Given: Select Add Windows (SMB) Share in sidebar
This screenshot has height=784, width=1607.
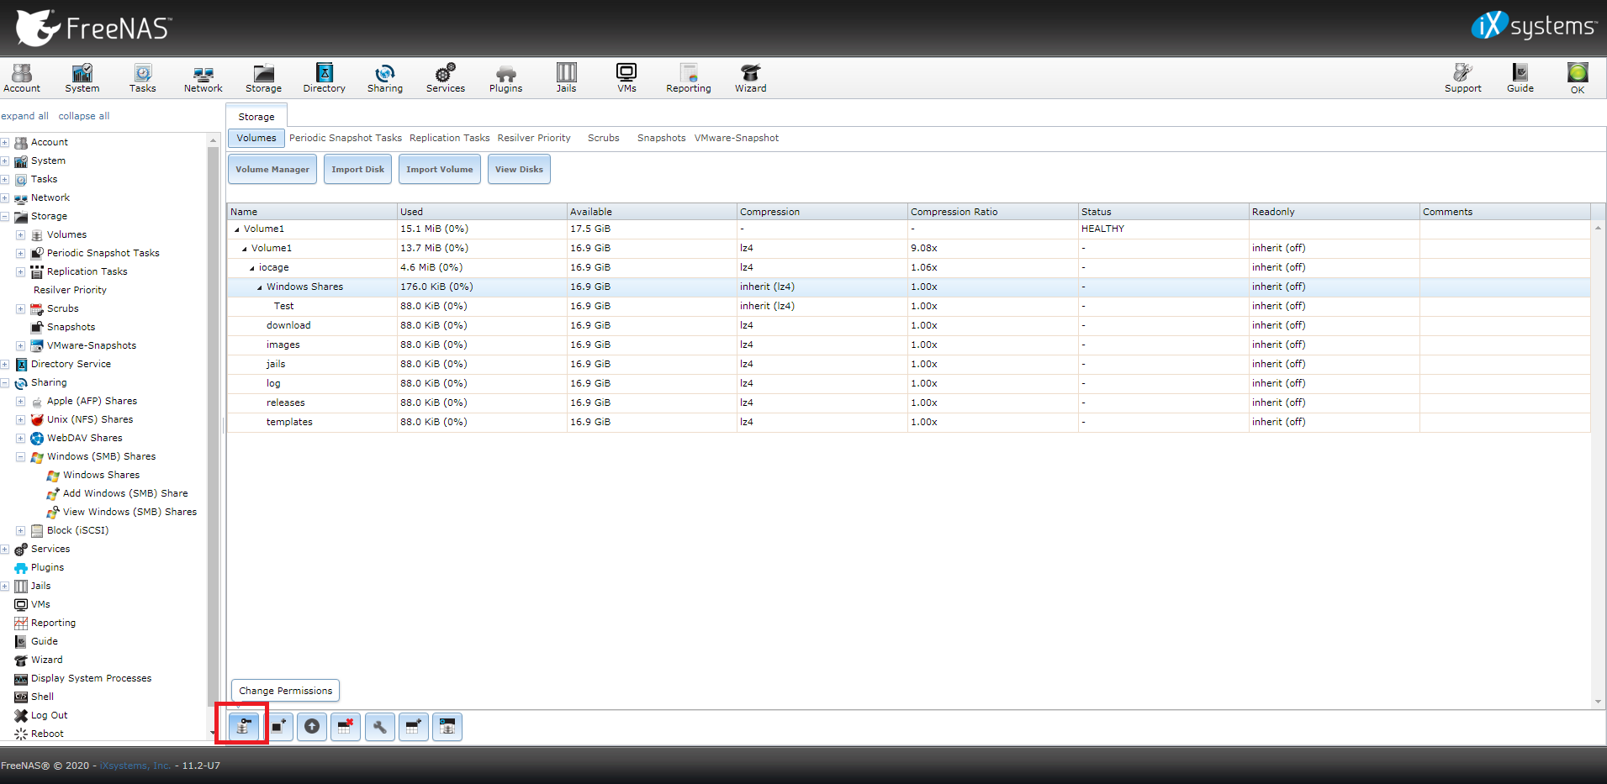Looking at the screenshot, I should [125, 494].
